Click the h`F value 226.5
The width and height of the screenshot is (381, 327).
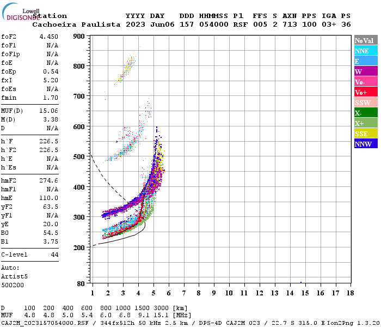point(49,141)
